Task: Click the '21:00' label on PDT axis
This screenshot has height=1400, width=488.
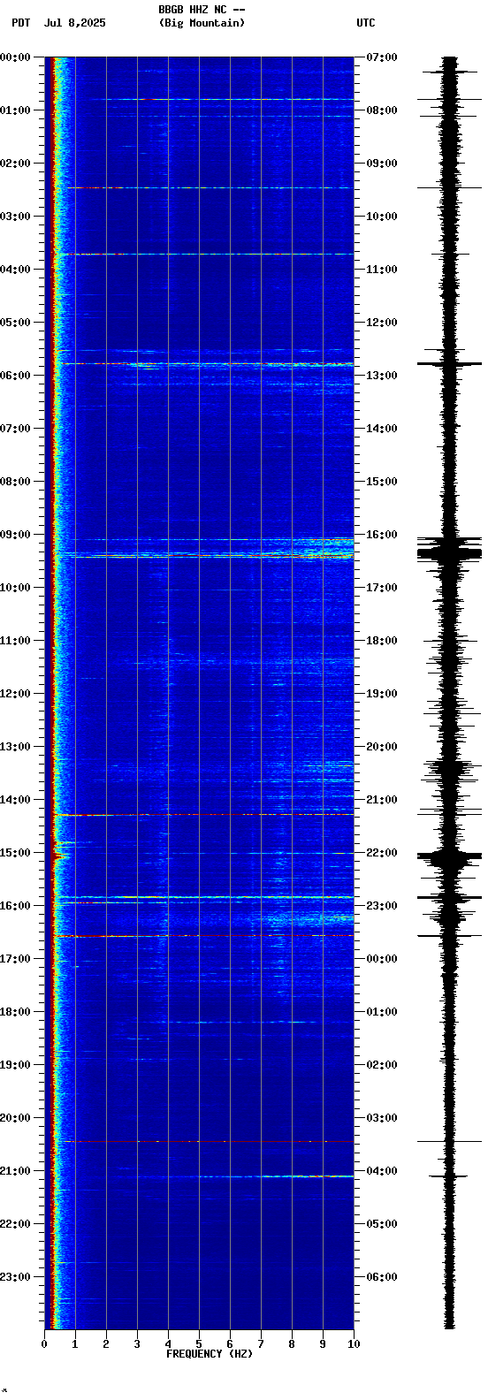Action: point(15,1171)
